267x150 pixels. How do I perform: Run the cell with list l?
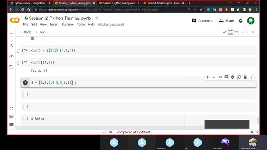[x=25, y=82]
